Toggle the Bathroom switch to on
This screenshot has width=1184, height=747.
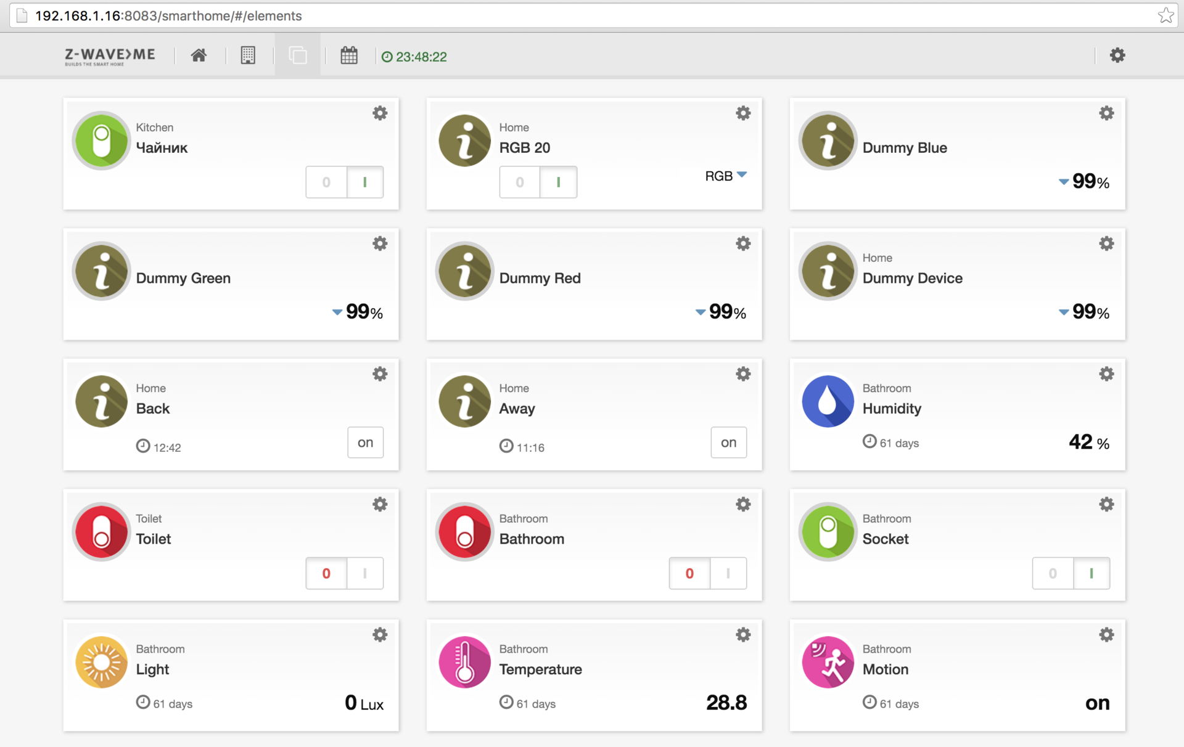[728, 573]
